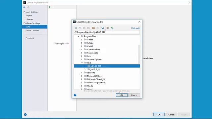Click the Genymobile folder icon
Screen dimensions: 212x119
coord(85,53)
